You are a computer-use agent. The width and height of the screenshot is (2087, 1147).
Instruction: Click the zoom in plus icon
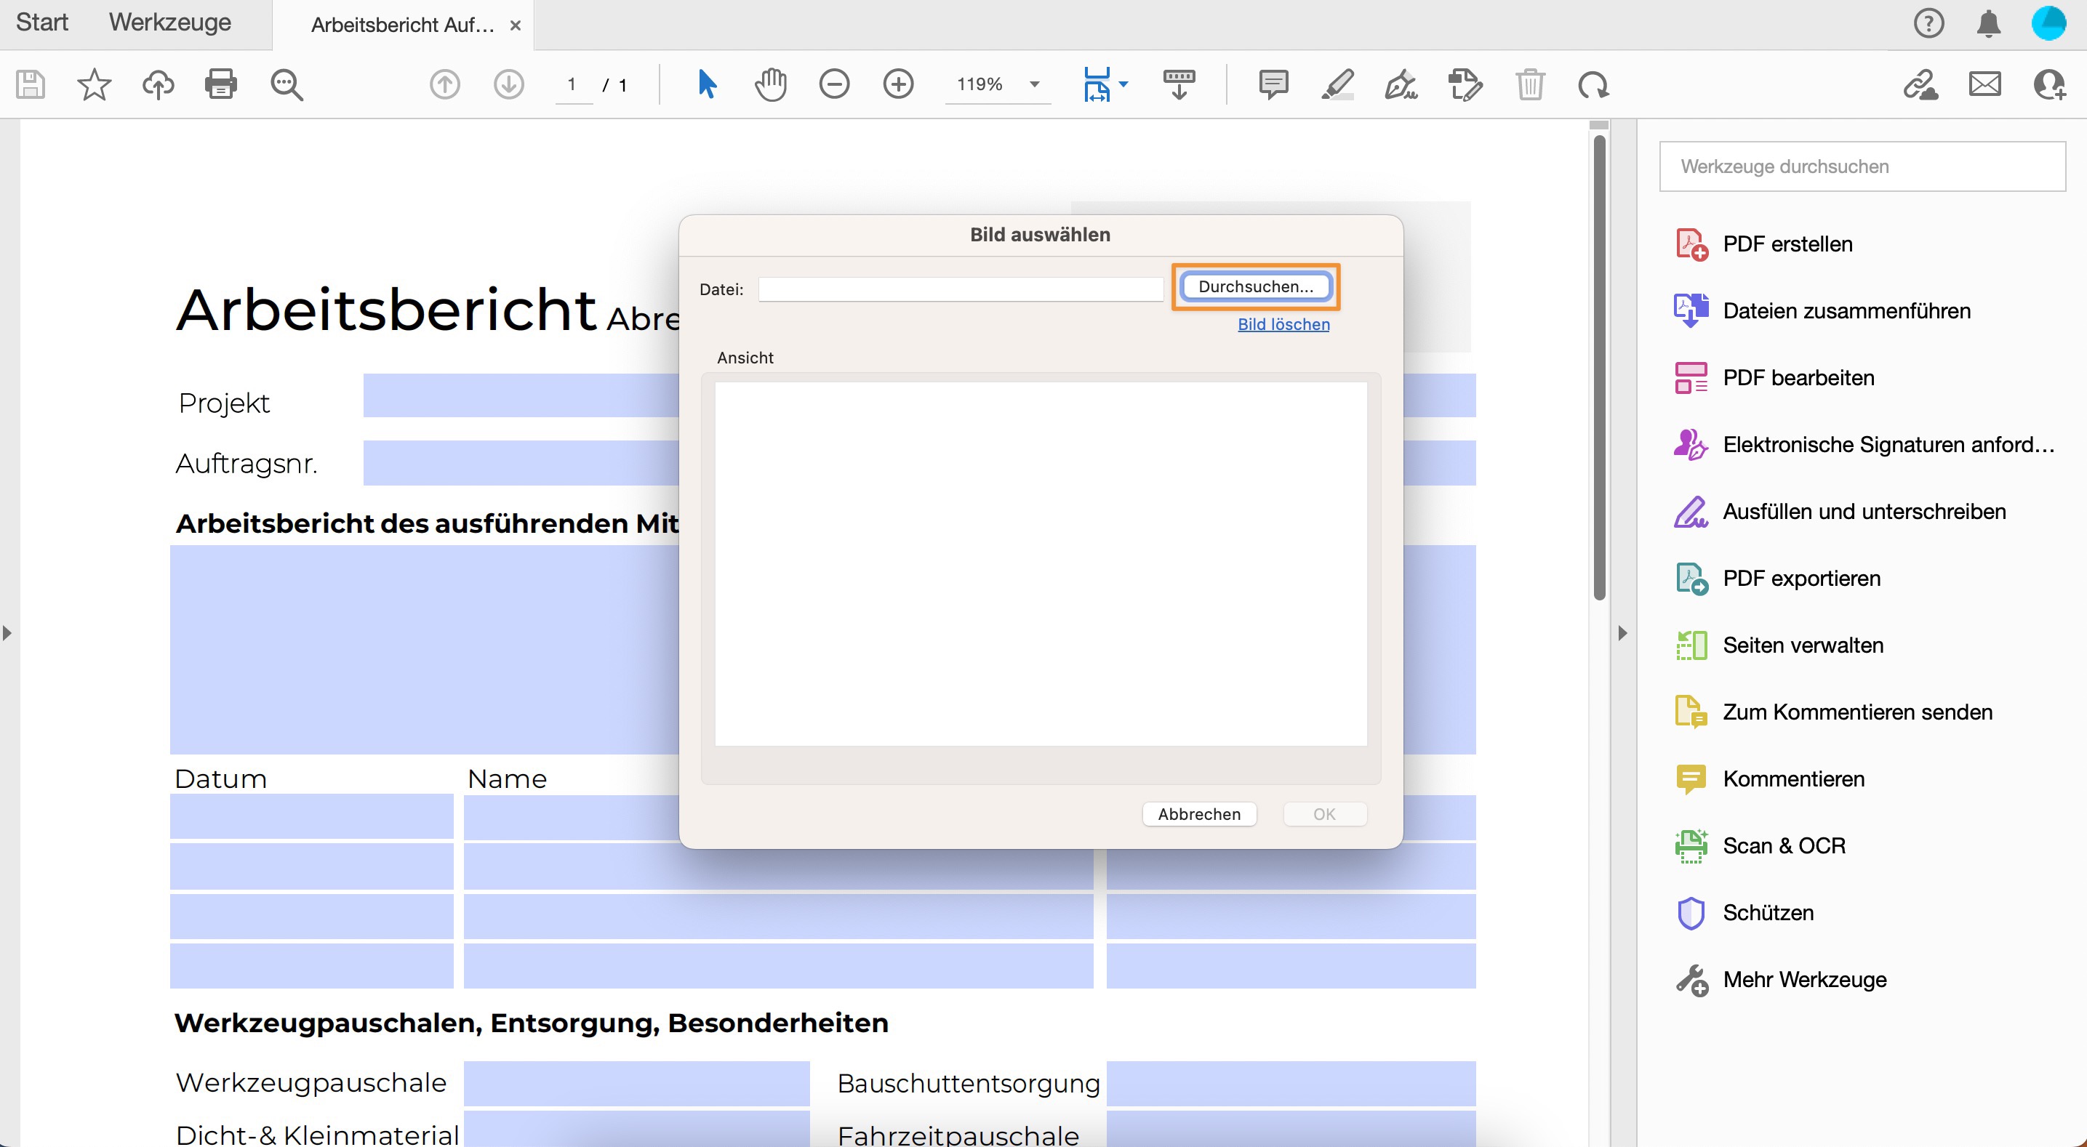tap(897, 84)
